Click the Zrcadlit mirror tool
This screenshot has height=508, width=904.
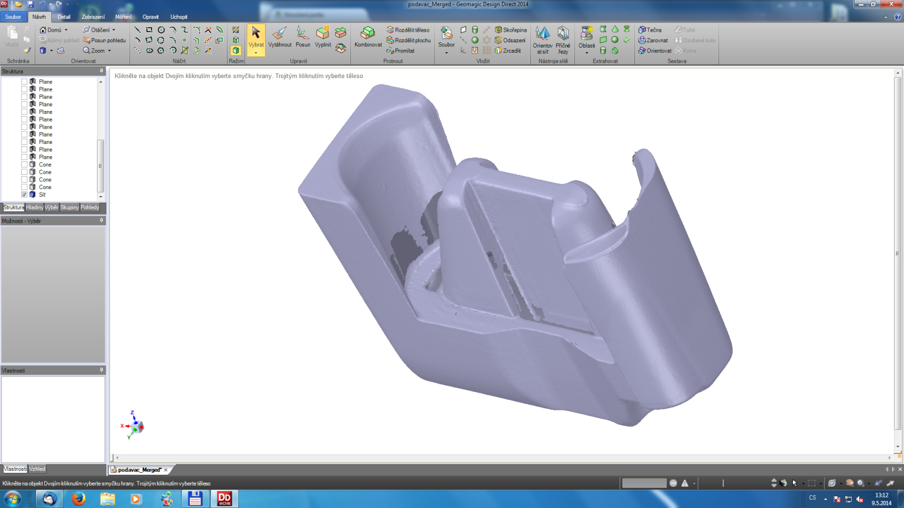click(x=508, y=51)
